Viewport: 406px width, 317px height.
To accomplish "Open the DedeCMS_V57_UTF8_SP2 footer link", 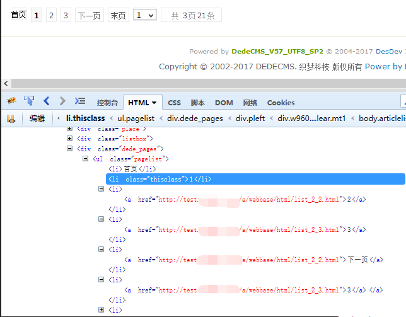I will pyautogui.click(x=277, y=52).
